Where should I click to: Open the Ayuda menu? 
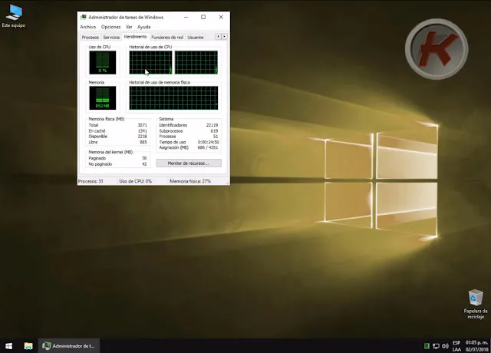tap(143, 27)
